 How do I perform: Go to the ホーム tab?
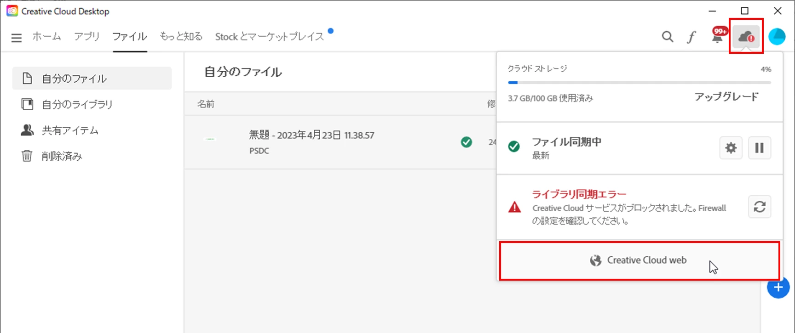tap(46, 36)
